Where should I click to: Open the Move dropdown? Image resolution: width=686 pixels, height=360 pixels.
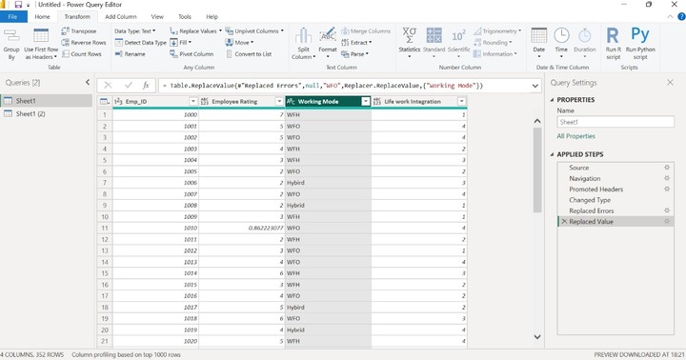(x=239, y=43)
